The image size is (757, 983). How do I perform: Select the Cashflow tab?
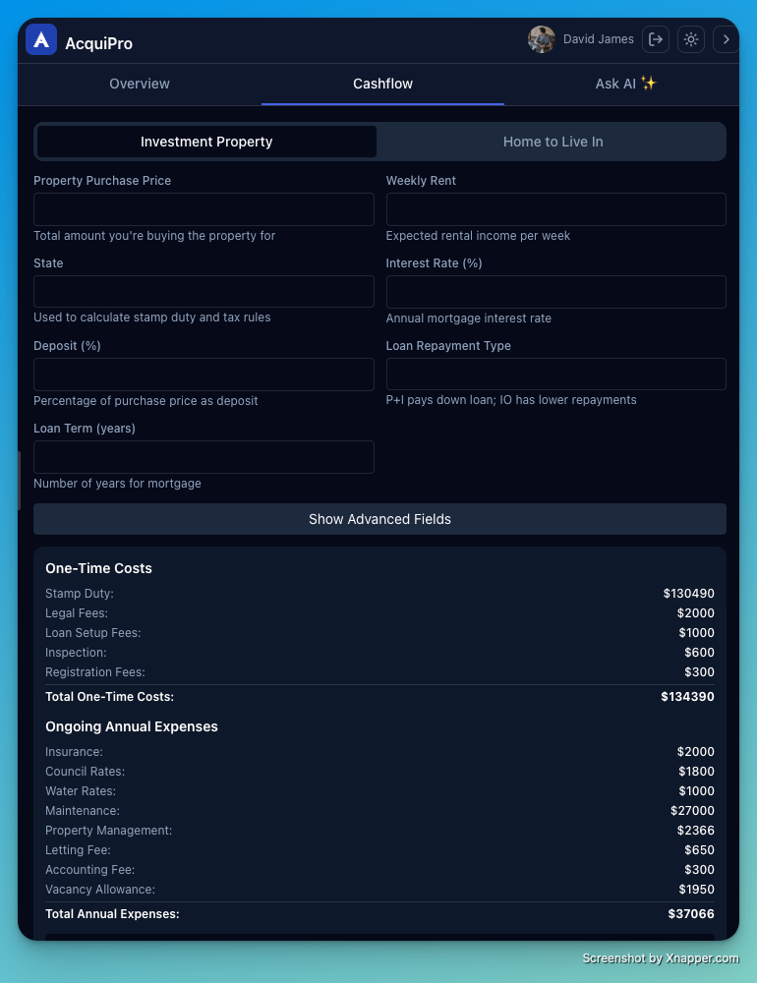pyautogui.click(x=382, y=84)
